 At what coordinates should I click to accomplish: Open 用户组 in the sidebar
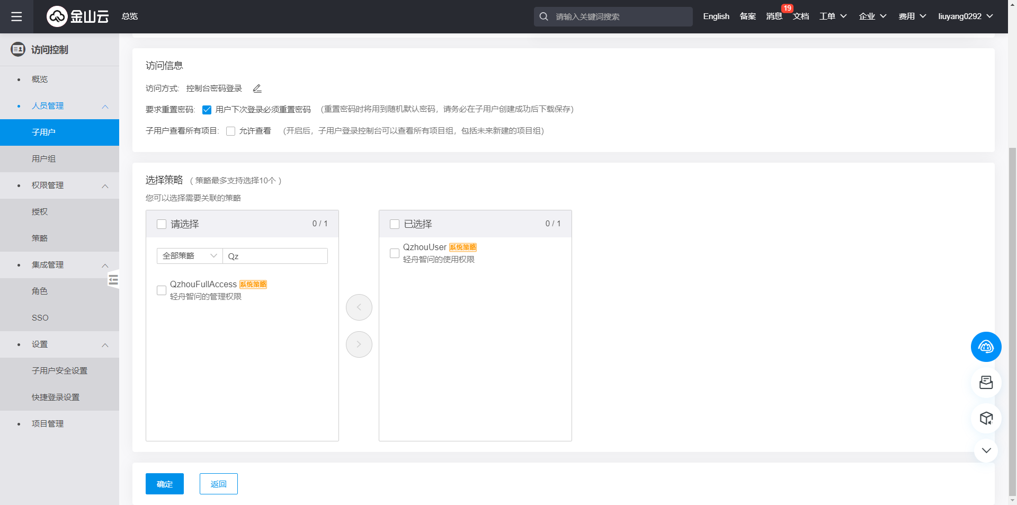43,159
